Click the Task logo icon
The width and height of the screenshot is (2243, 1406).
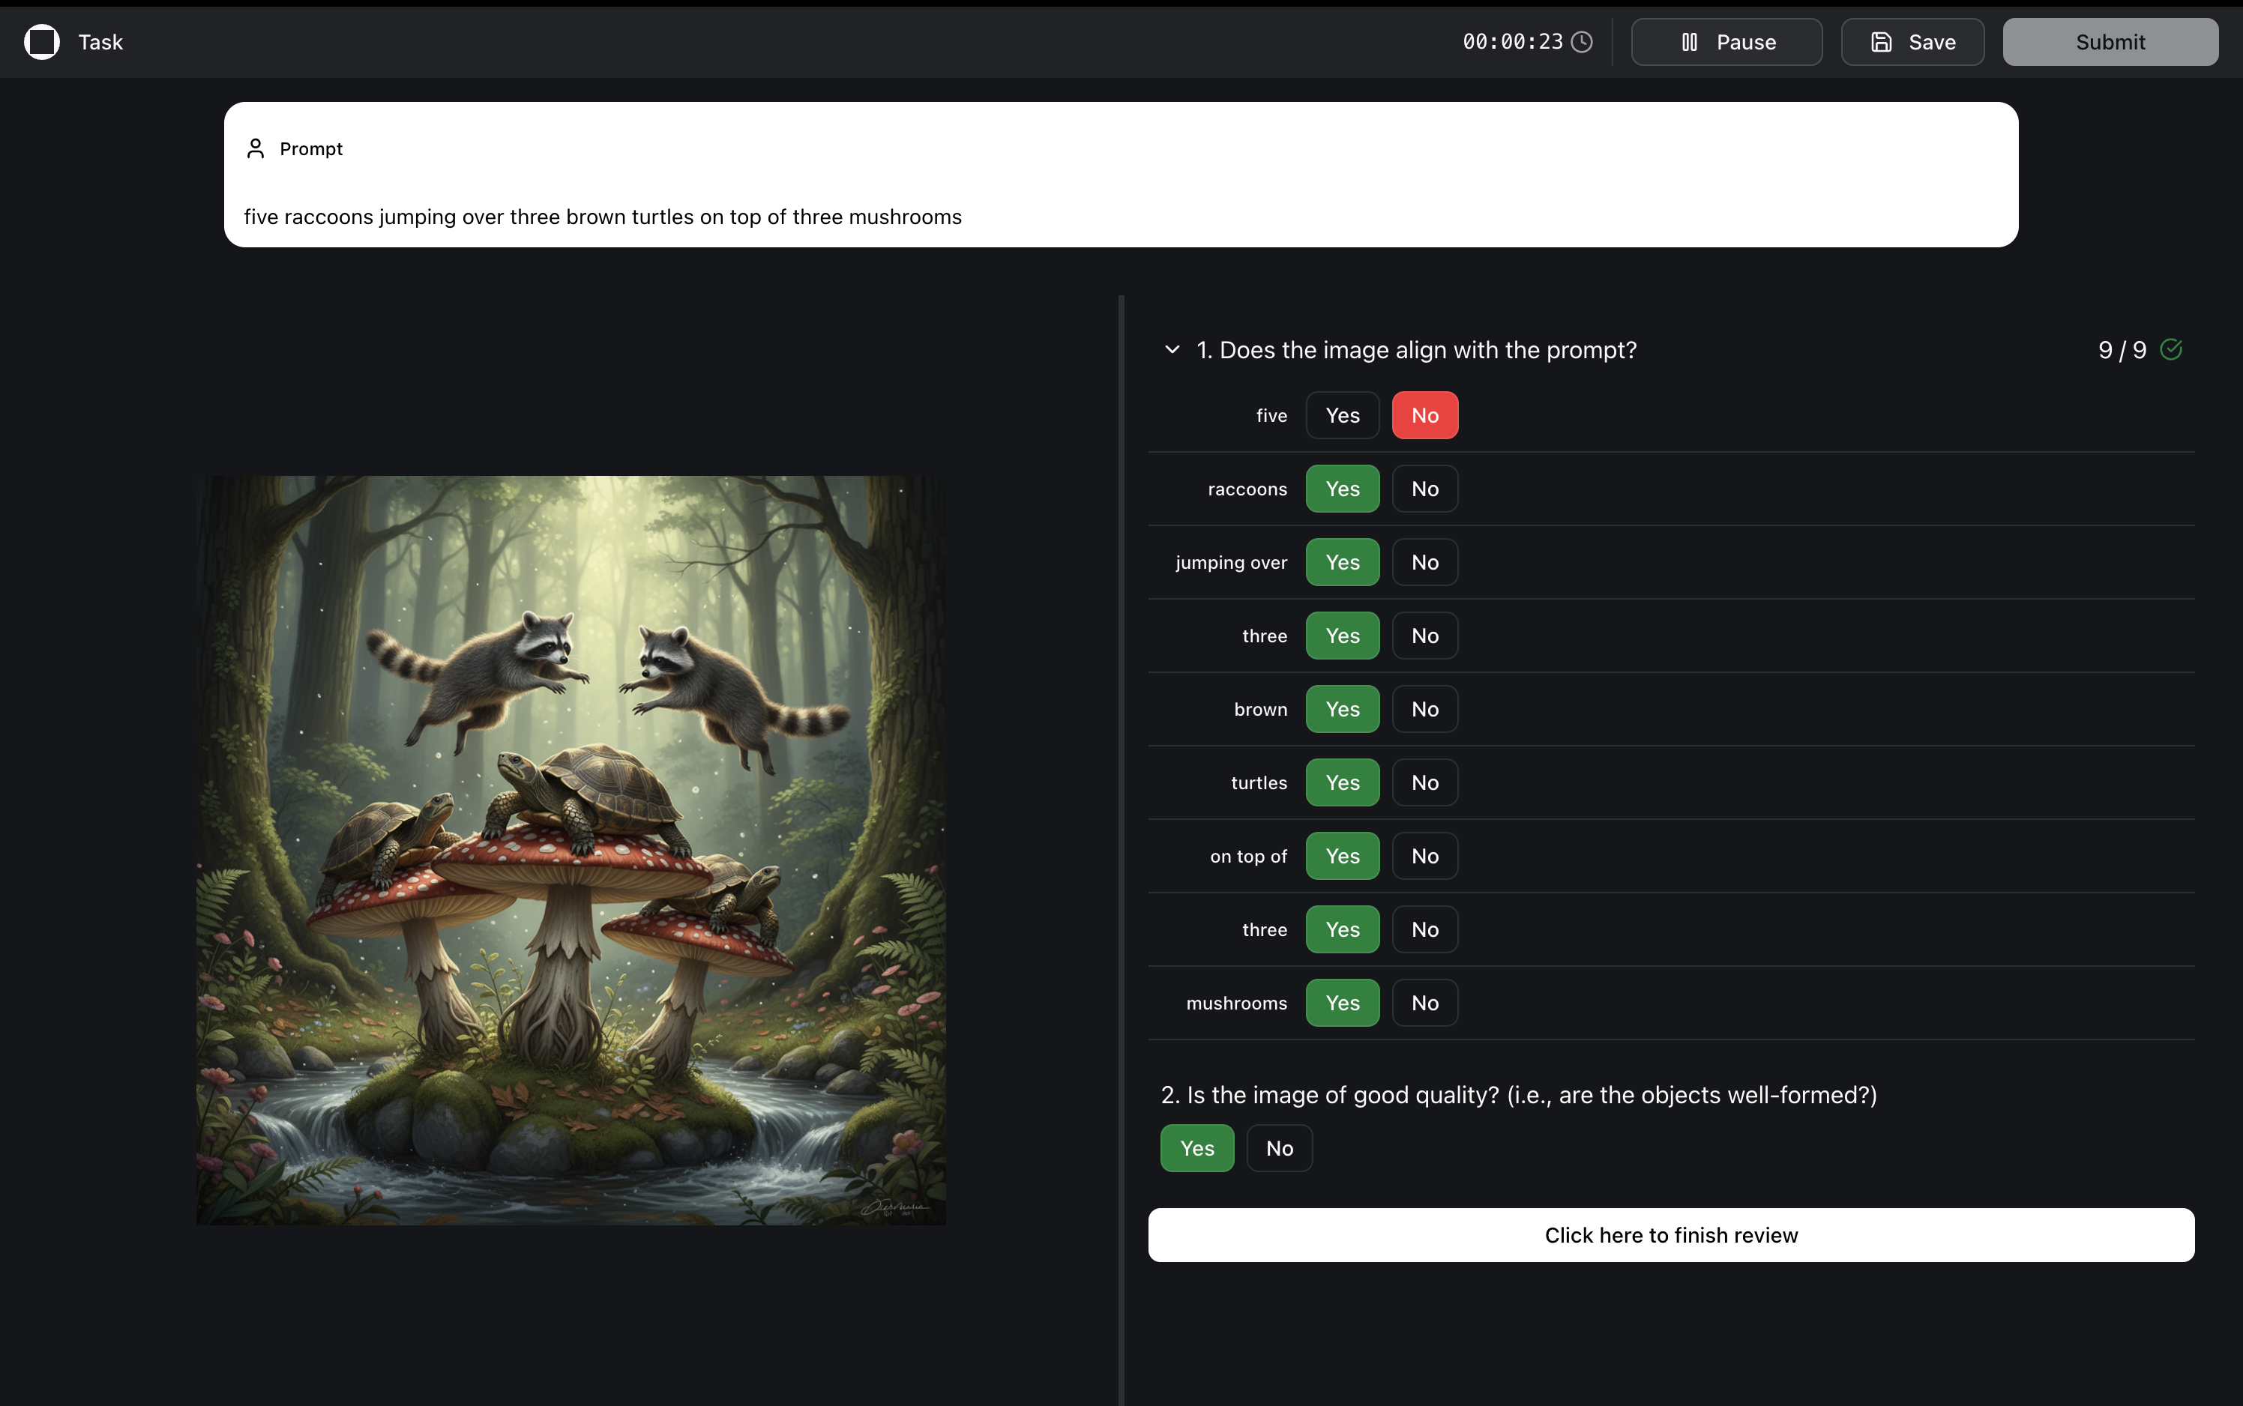(42, 42)
